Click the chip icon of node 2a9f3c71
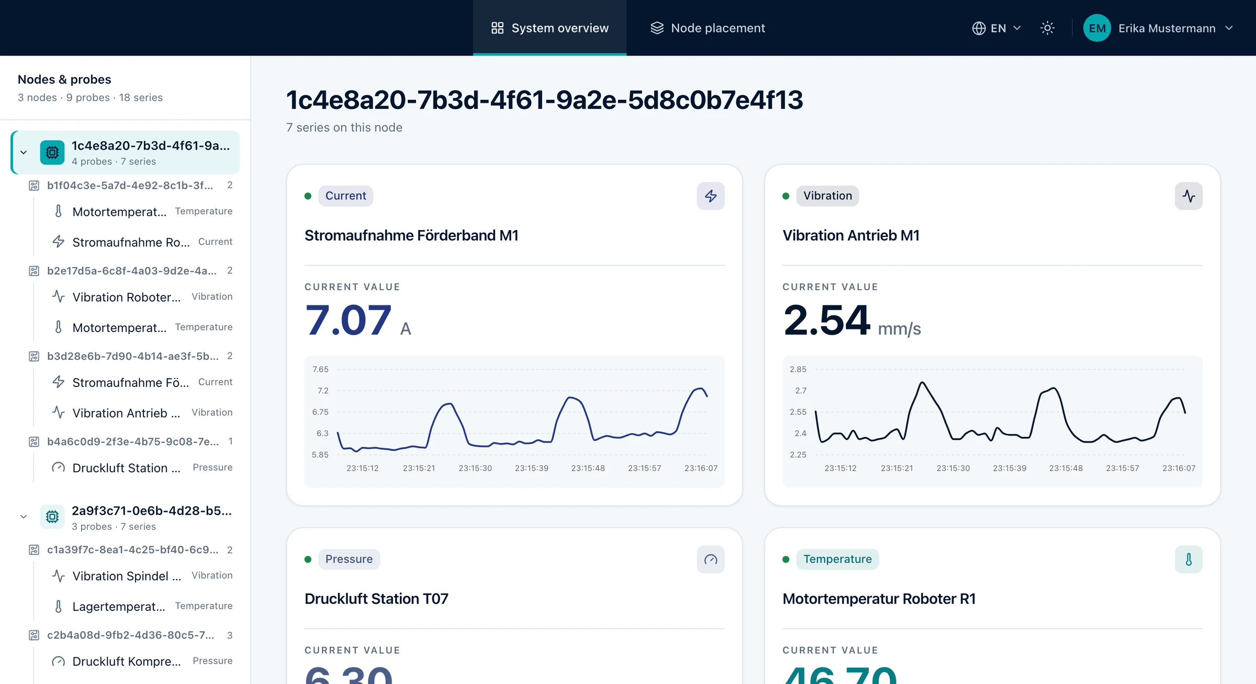The image size is (1256, 684). coord(52,517)
